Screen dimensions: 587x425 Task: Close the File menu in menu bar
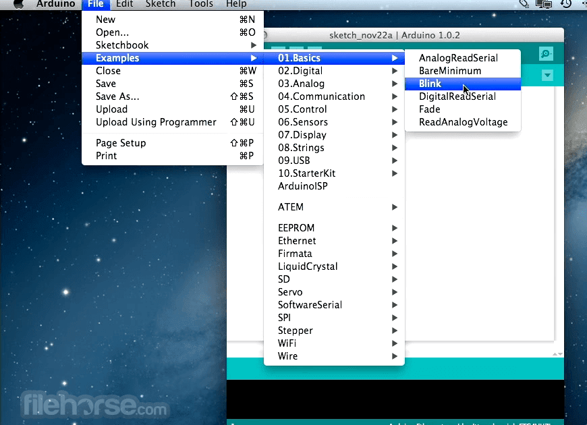click(96, 4)
